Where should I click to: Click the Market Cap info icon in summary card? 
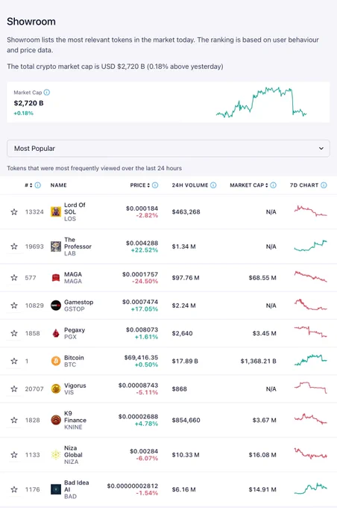[x=47, y=93]
